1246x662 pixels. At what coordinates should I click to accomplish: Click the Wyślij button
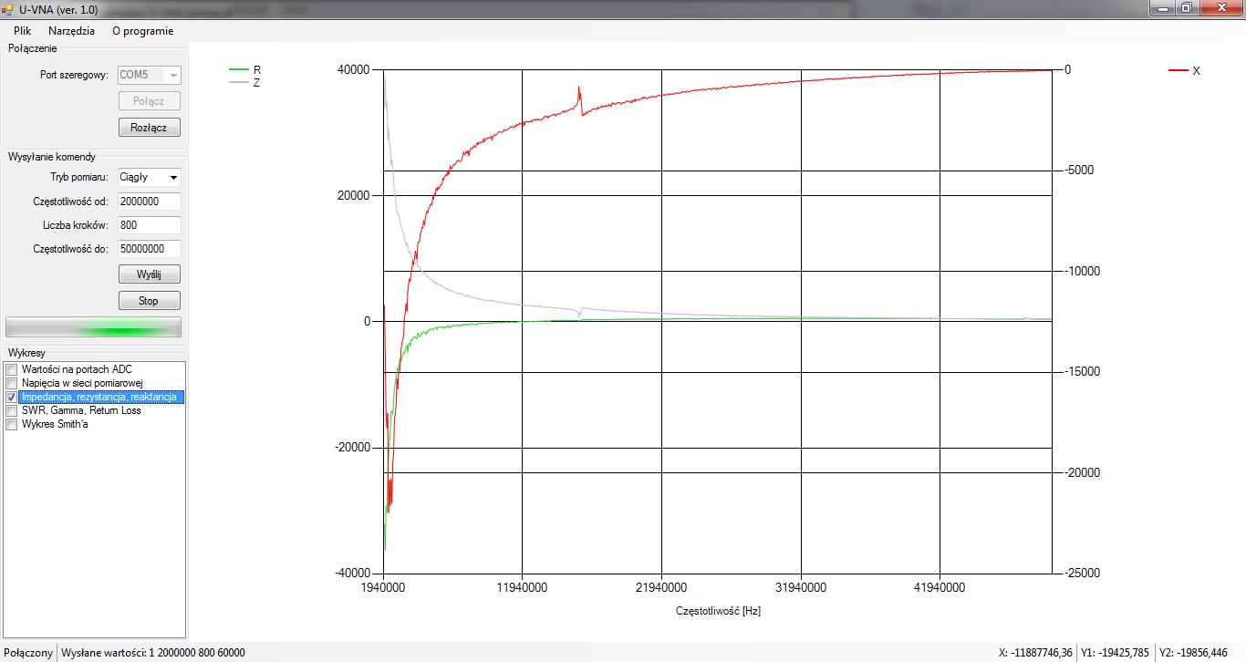click(149, 274)
